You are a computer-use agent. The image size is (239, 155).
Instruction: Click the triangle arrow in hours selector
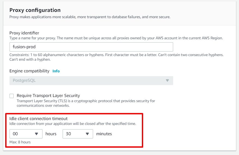36,134
